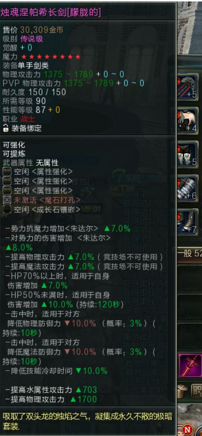Click the inventory sort grid icon

pyautogui.click(x=197, y=391)
